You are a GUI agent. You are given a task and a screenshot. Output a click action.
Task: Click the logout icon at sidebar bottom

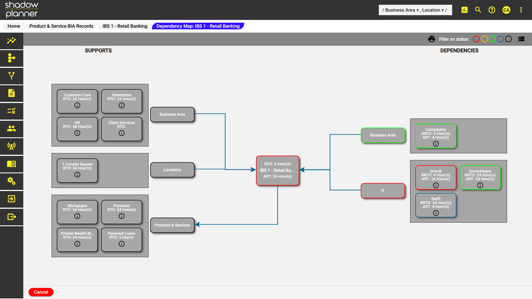tap(11, 217)
